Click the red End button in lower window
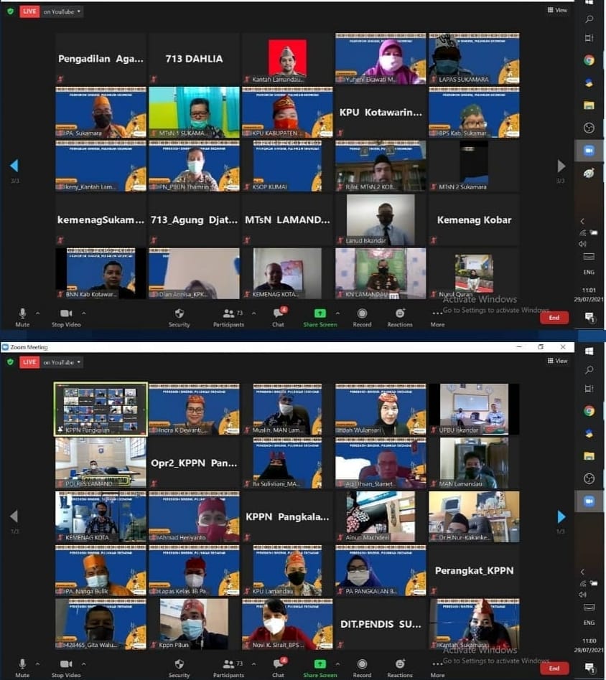 coord(554,668)
